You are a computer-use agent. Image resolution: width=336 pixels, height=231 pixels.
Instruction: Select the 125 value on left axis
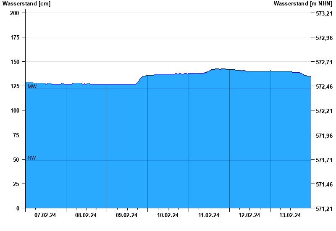click(x=15, y=87)
